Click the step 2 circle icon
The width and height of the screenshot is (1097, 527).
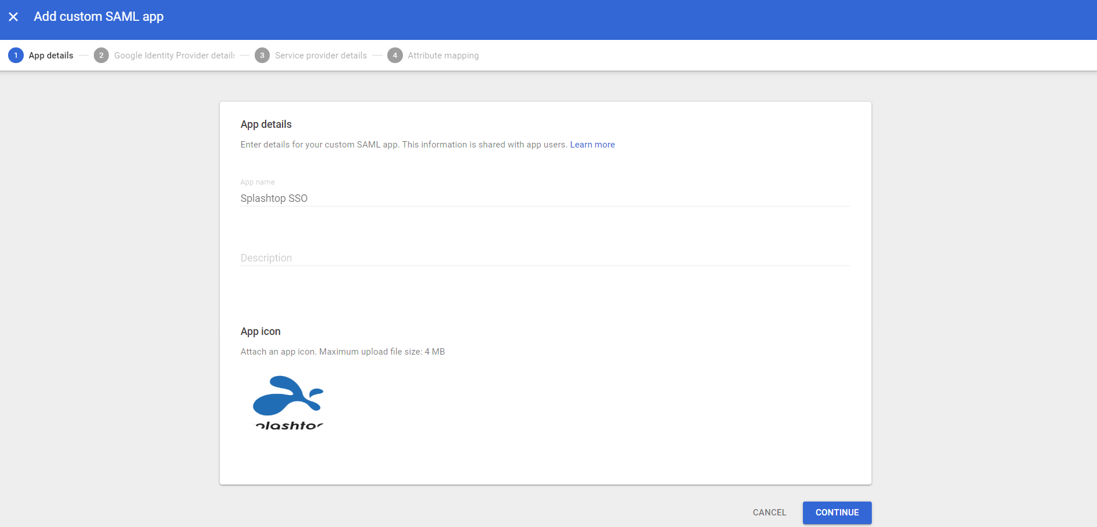coord(101,56)
